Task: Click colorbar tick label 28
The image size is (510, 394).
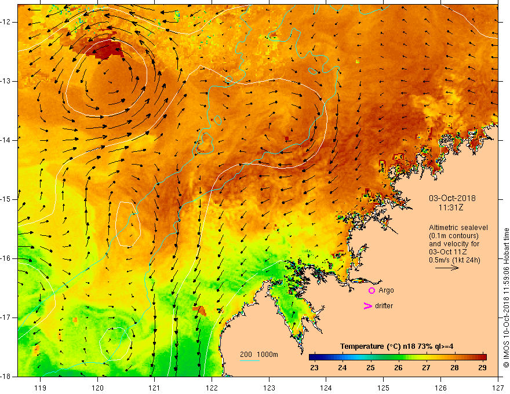Action: 454,368
